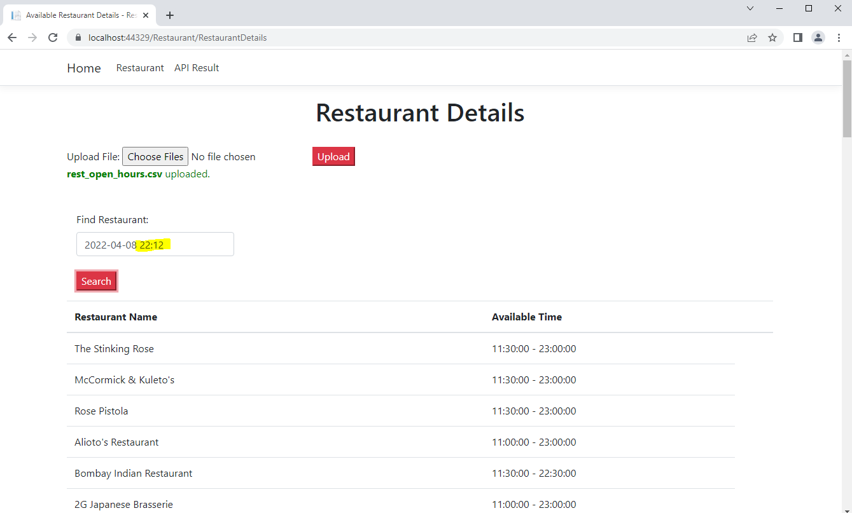Viewport: 852px width, 513px height.
Task: Click the browser forward arrow
Action: tap(32, 38)
